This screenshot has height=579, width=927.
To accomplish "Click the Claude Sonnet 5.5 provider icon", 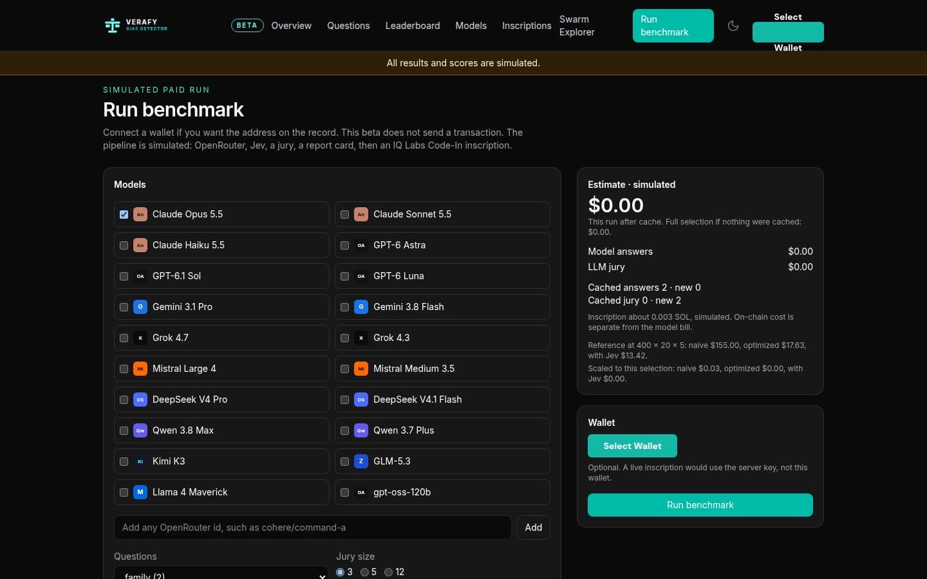I will (x=361, y=214).
